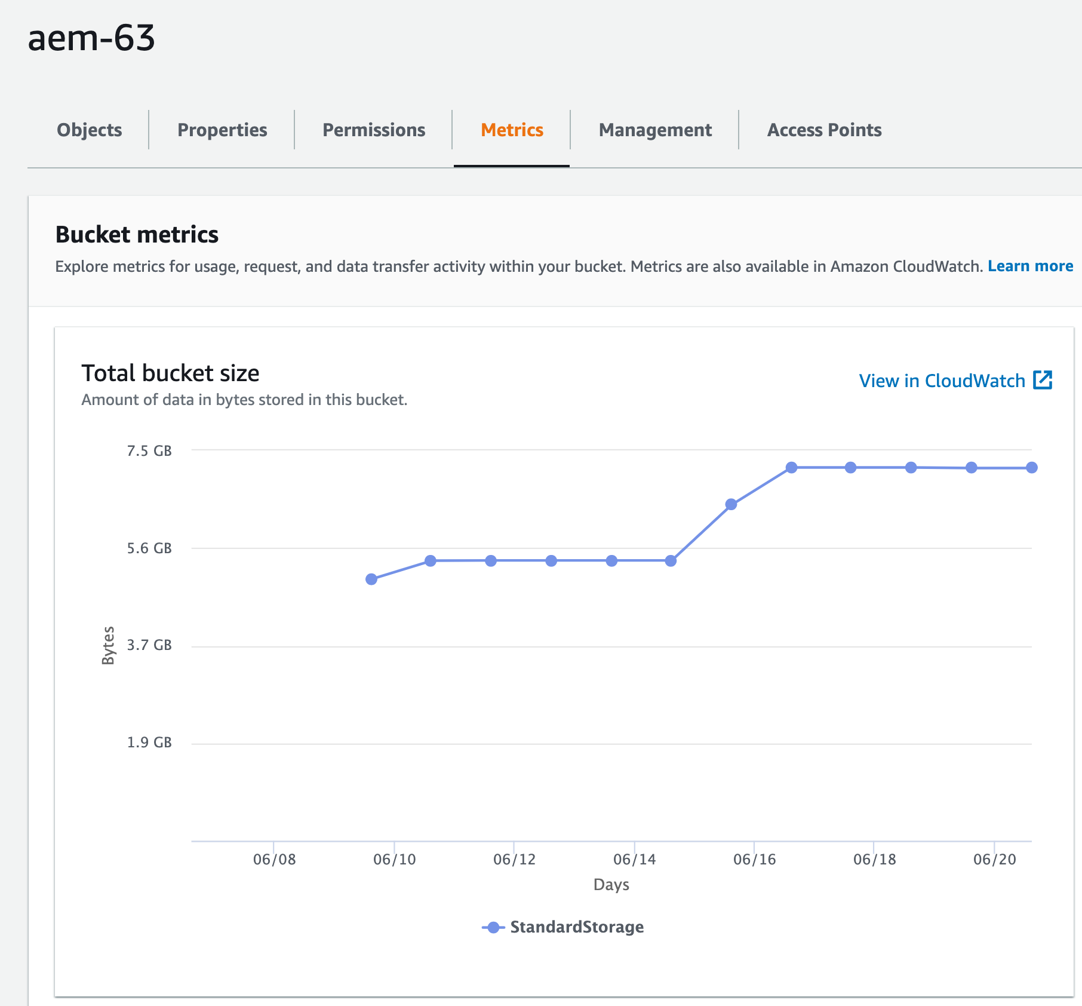Click the 06/10 date label on axis
Image resolution: width=1082 pixels, height=1006 pixels.
point(394,860)
